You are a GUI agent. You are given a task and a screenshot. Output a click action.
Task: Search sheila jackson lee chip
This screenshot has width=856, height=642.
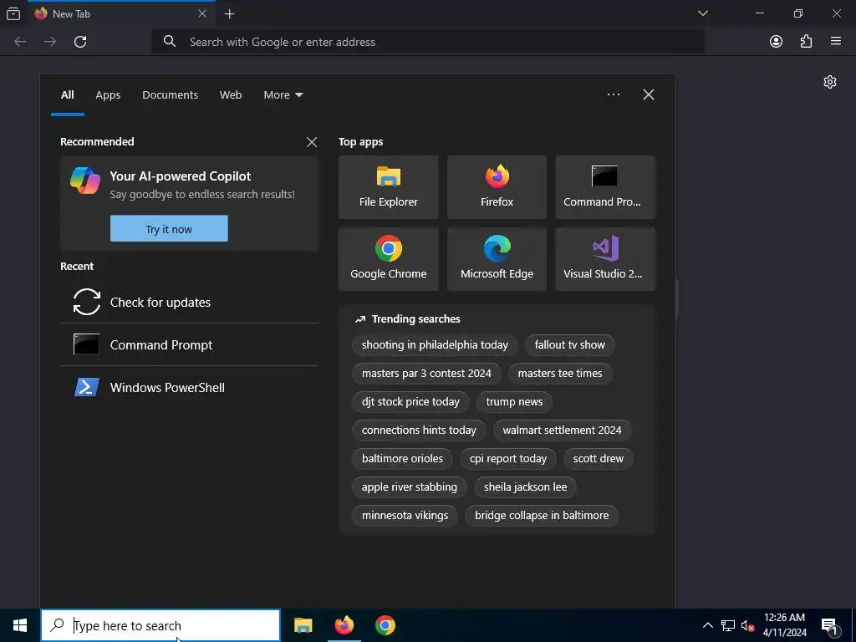525,487
